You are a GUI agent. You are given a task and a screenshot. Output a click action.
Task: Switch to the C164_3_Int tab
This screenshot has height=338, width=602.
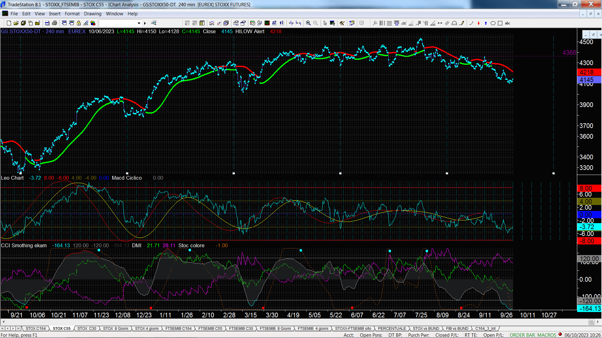point(485,329)
